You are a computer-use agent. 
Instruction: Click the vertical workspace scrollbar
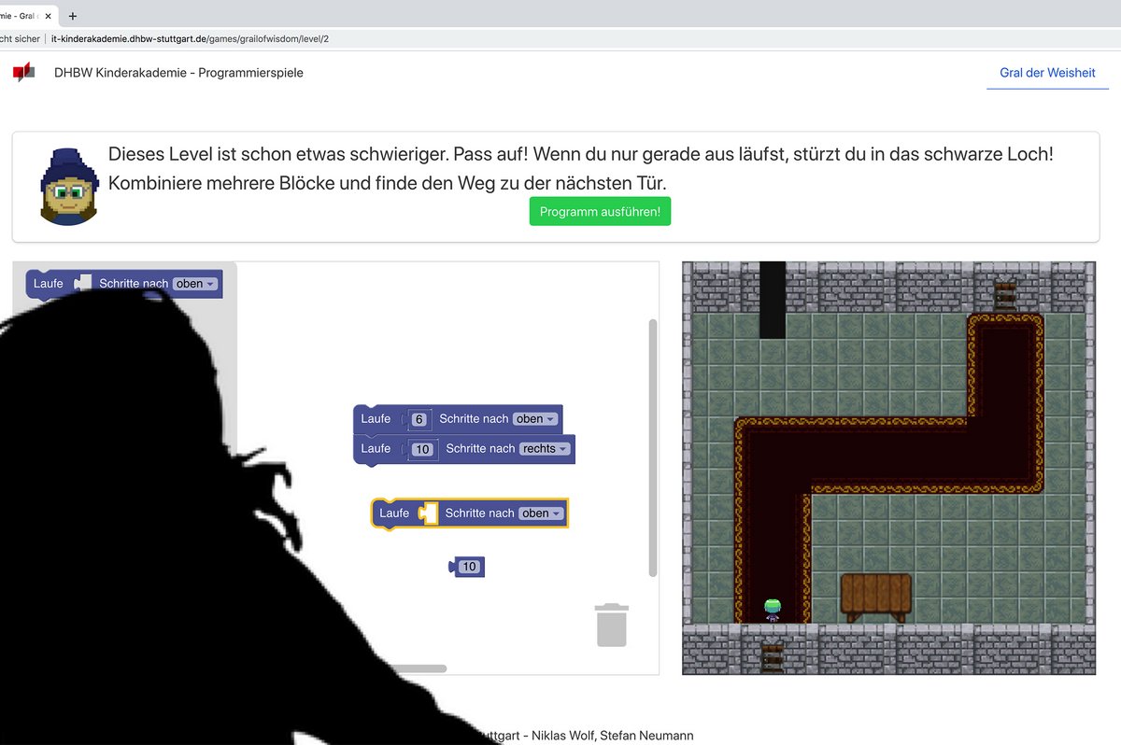[x=652, y=448]
